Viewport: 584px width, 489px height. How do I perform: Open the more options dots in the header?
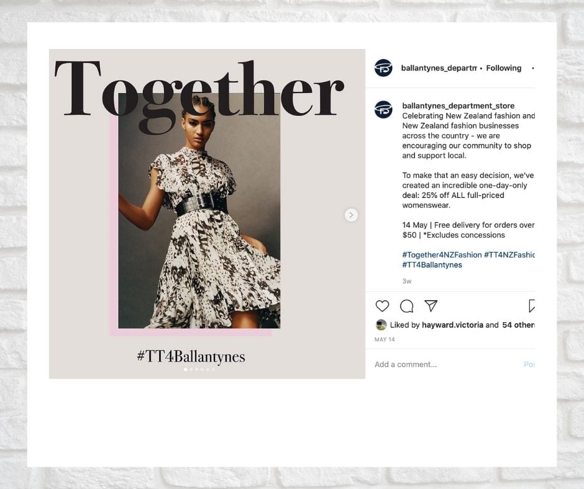pyautogui.click(x=533, y=68)
